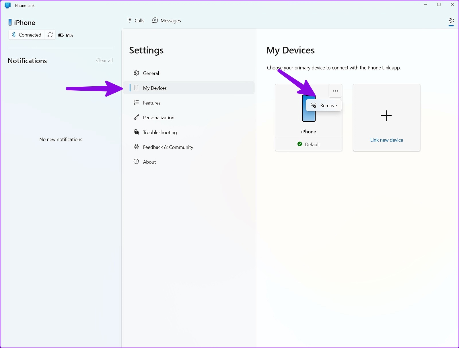Viewport: 459px width, 348px height.
Task: Click the Features list icon
Action: click(136, 102)
